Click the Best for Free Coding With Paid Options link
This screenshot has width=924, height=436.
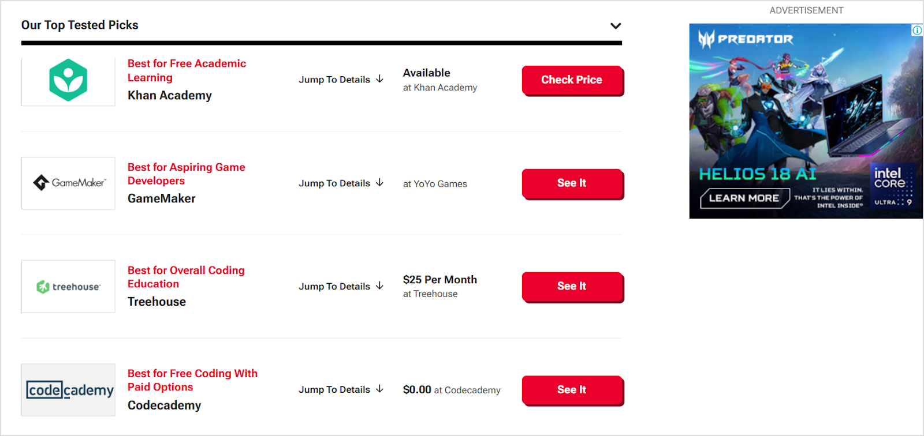192,380
